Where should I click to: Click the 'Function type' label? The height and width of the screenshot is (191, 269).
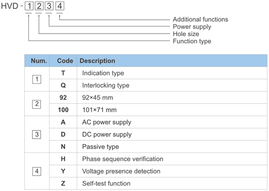(192, 41)
